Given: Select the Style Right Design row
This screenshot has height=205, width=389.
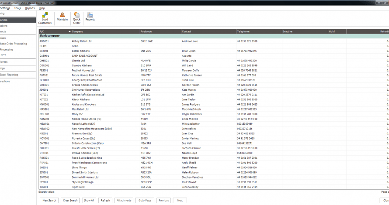Looking at the screenshot, I should 214,182.
